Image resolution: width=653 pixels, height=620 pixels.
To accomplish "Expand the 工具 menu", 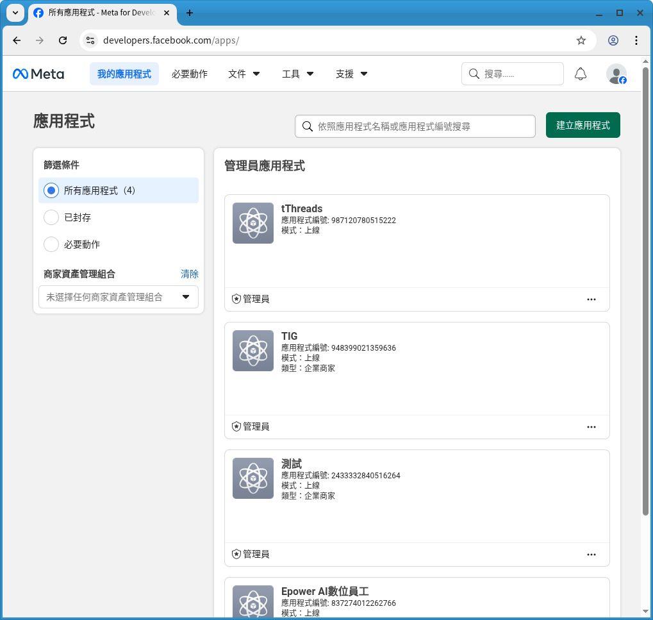I will click(x=298, y=74).
